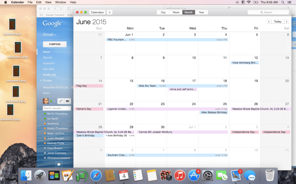This screenshot has height=184, width=296.
Task: Launch FaceTime from the Dock
Action: pos(222,175)
